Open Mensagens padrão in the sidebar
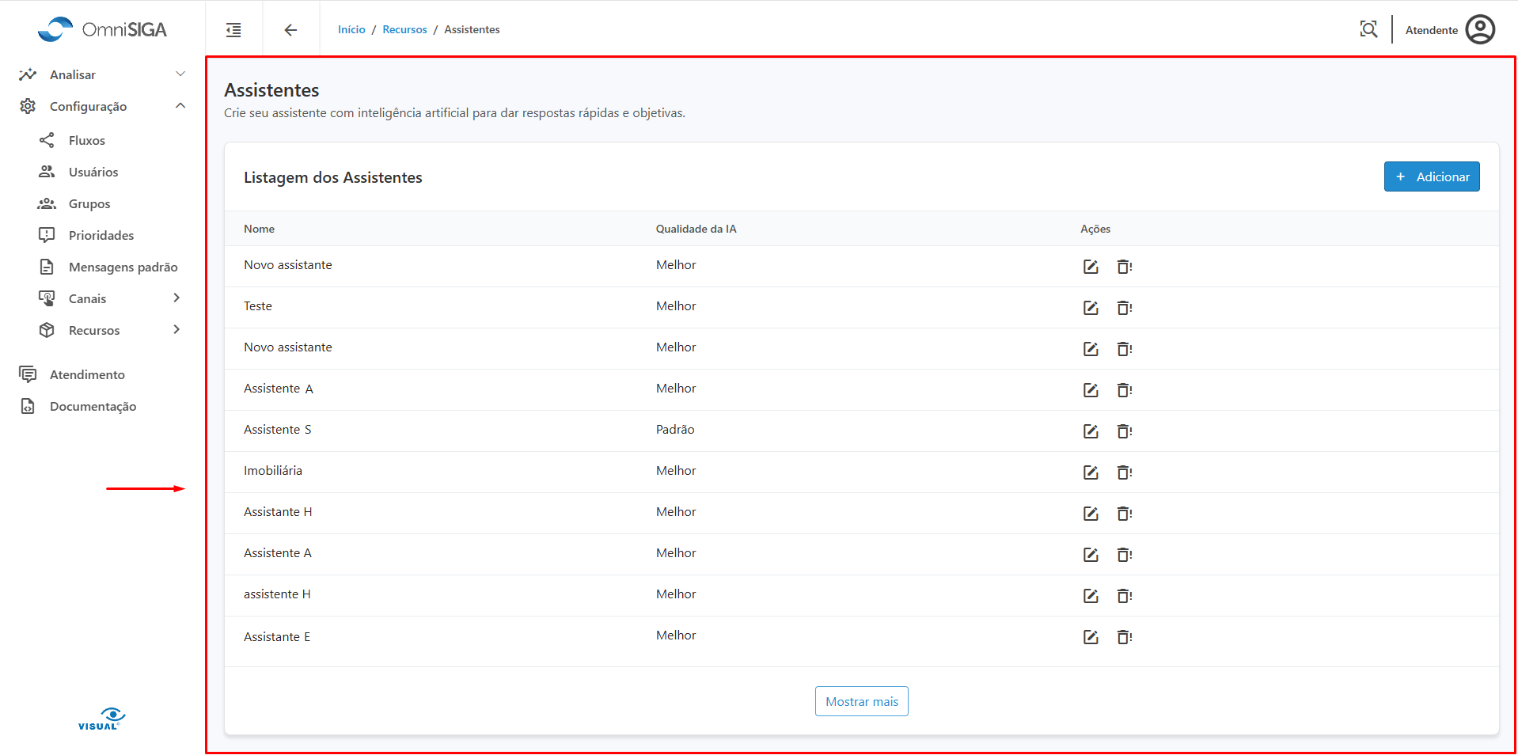Viewport: 1518px width, 755px height. click(x=123, y=267)
